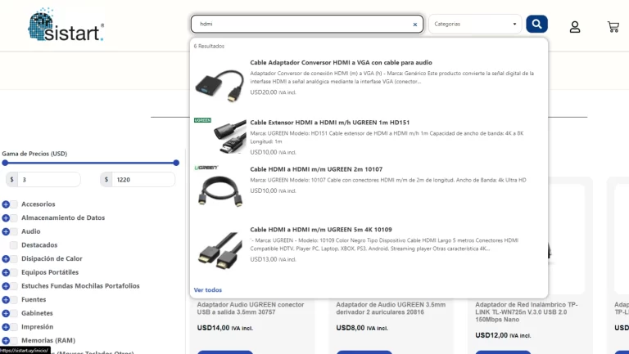Image resolution: width=629 pixels, height=354 pixels.
Task: Open the Categorías dropdown
Action: (475, 25)
